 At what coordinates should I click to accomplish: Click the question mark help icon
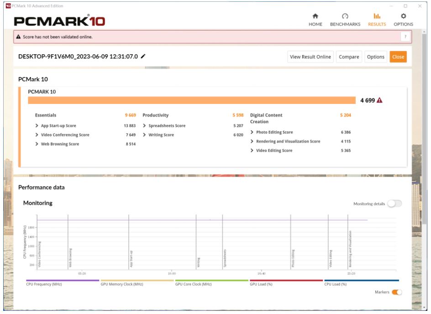(405, 37)
